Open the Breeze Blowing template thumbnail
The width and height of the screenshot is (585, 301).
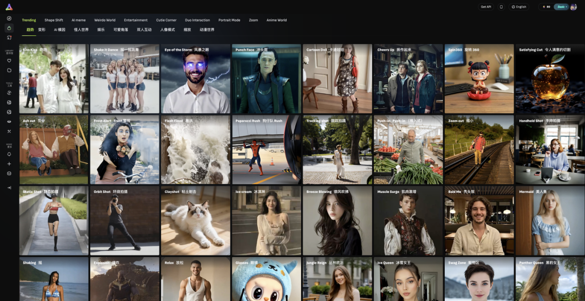point(337,221)
